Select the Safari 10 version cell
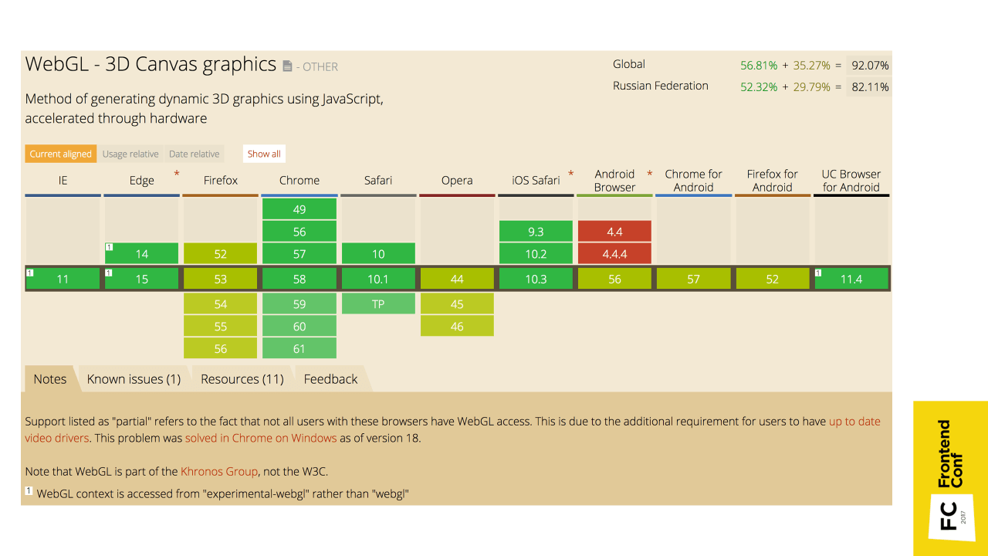The width and height of the screenshot is (988, 556). (x=378, y=254)
